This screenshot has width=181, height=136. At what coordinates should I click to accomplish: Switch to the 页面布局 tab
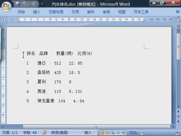[x=56, y=12]
